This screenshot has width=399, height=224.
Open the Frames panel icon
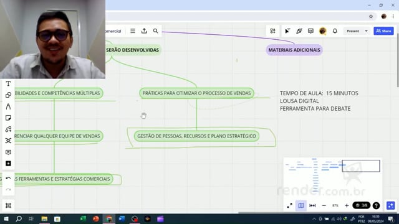[8, 205]
